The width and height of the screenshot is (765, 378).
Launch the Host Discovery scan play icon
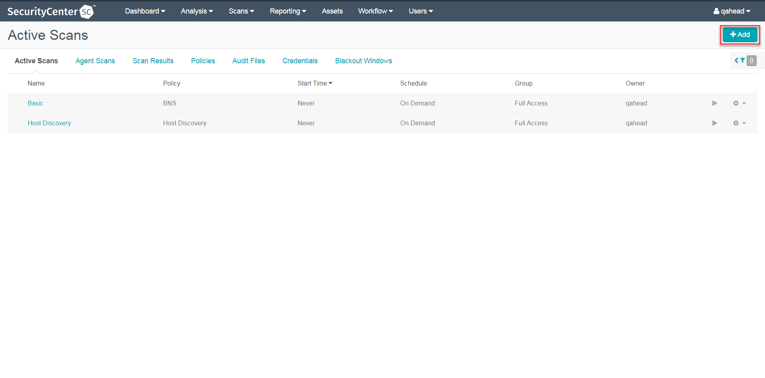click(x=714, y=123)
